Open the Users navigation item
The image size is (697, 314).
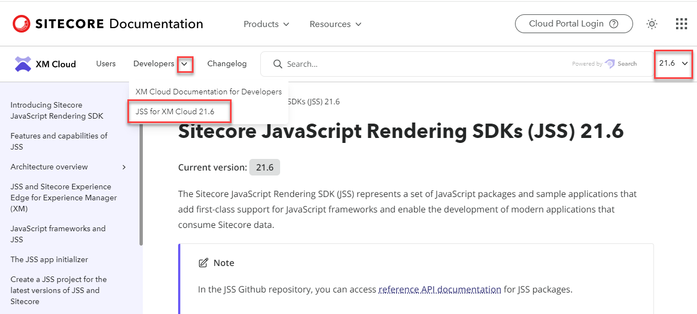[x=106, y=64]
